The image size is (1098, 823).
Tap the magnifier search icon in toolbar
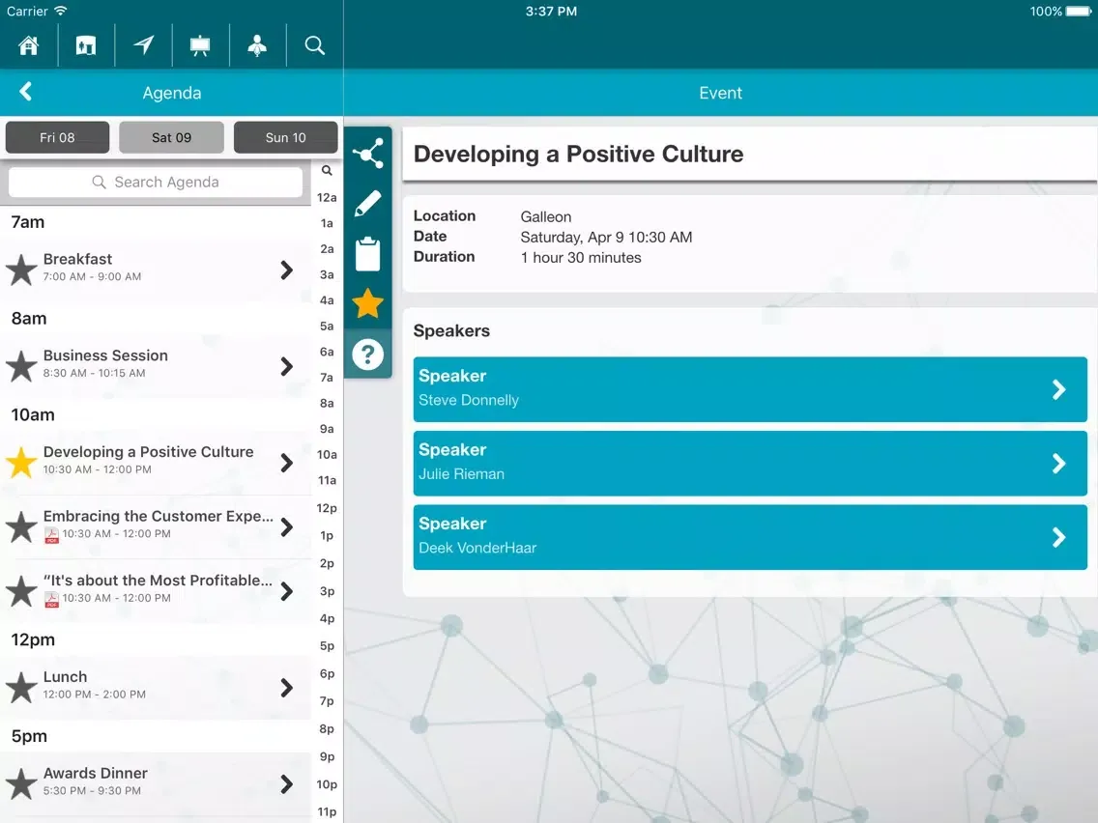pos(315,45)
